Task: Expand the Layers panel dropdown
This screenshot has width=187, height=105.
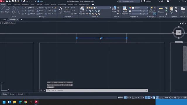Action: tap(95, 17)
